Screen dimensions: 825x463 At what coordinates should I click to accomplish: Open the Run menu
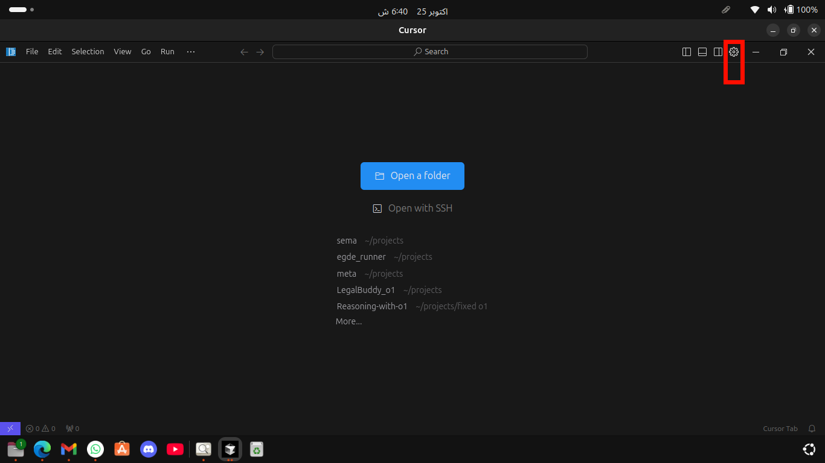pos(167,52)
